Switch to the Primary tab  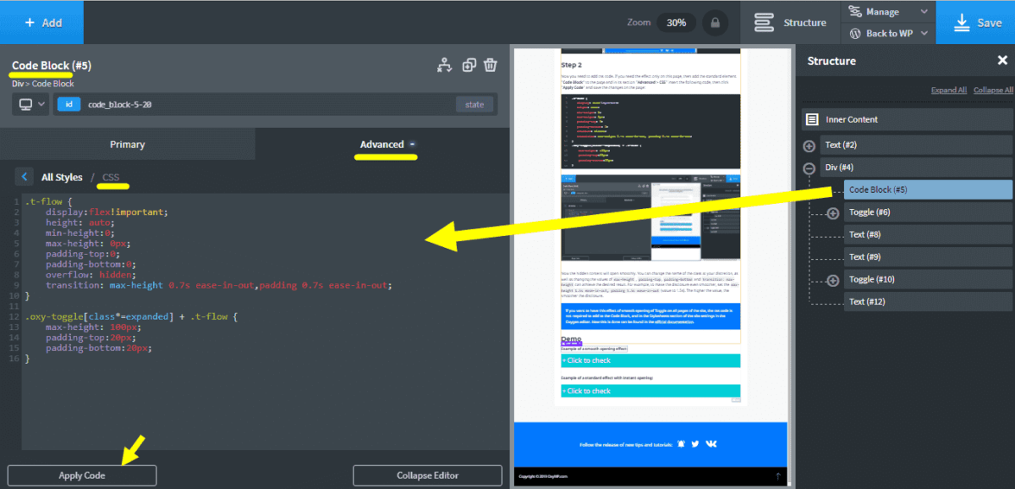127,145
